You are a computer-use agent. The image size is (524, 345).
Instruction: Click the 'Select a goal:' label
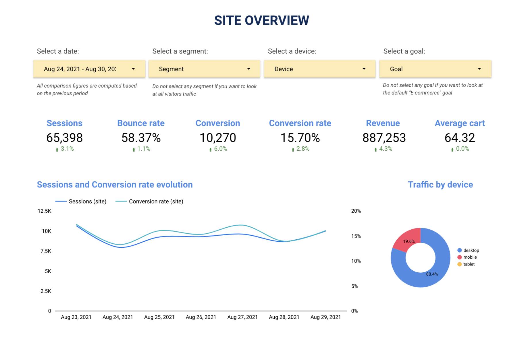[x=404, y=51]
